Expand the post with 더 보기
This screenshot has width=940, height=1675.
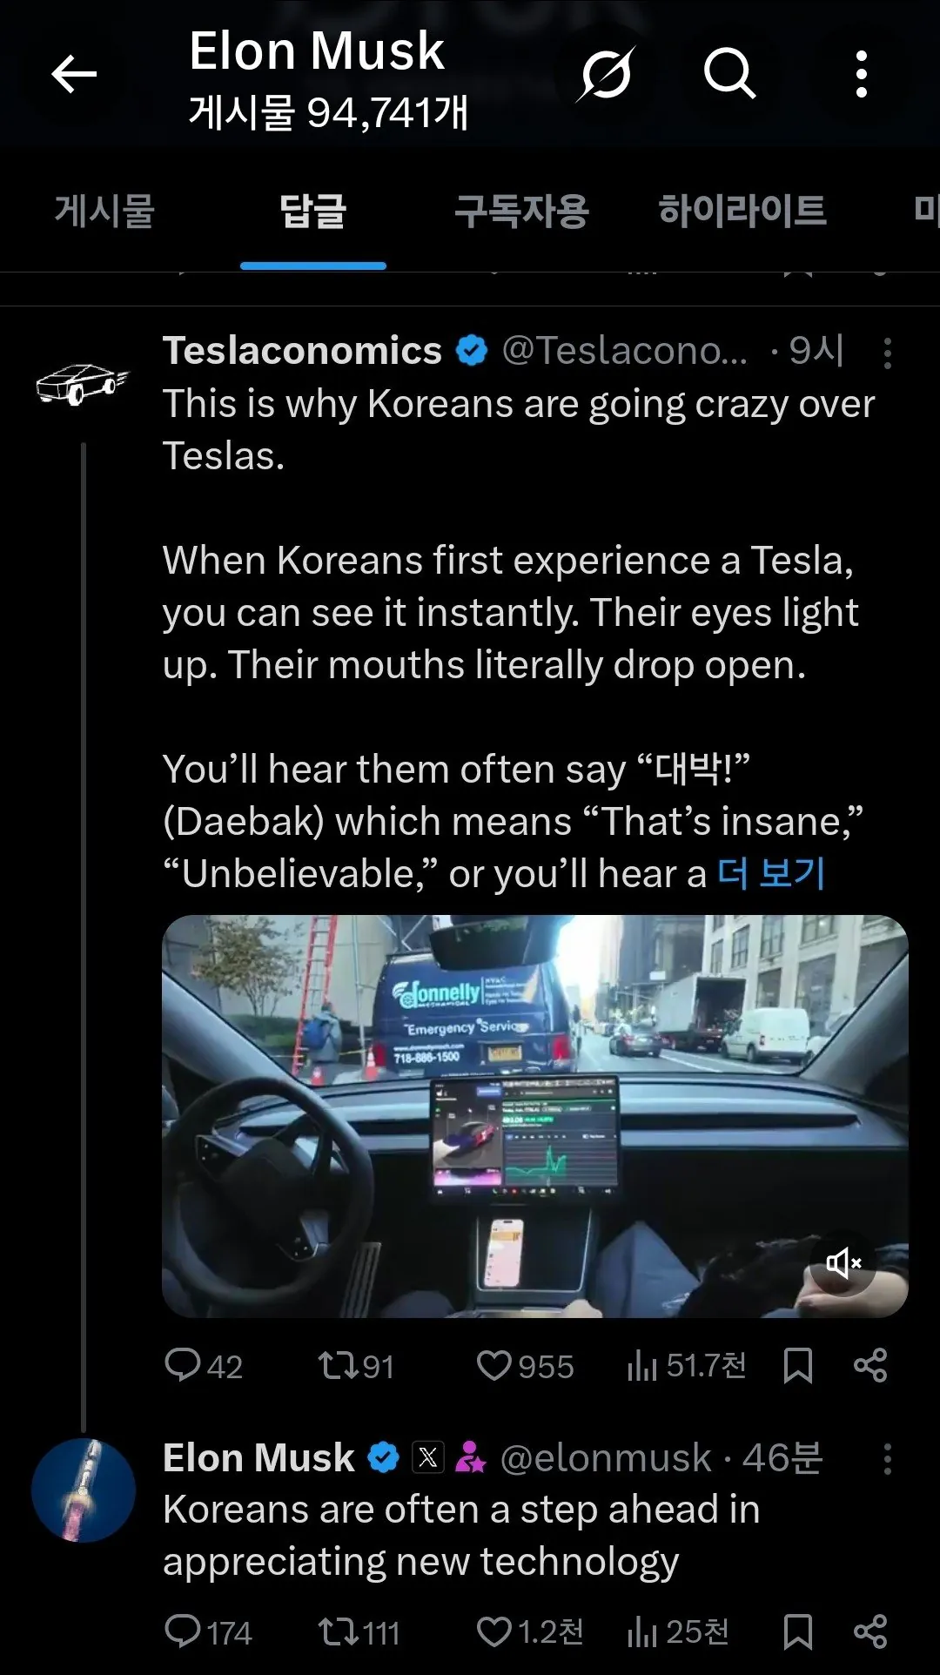(x=771, y=873)
